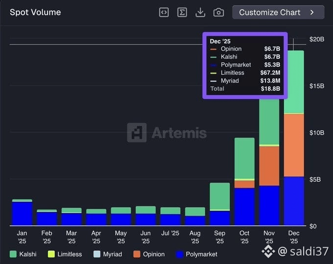Viewport: 333px width, 264px height.
Task: Click the Polymarket $5.3B tooltip value
Action: [272, 65]
